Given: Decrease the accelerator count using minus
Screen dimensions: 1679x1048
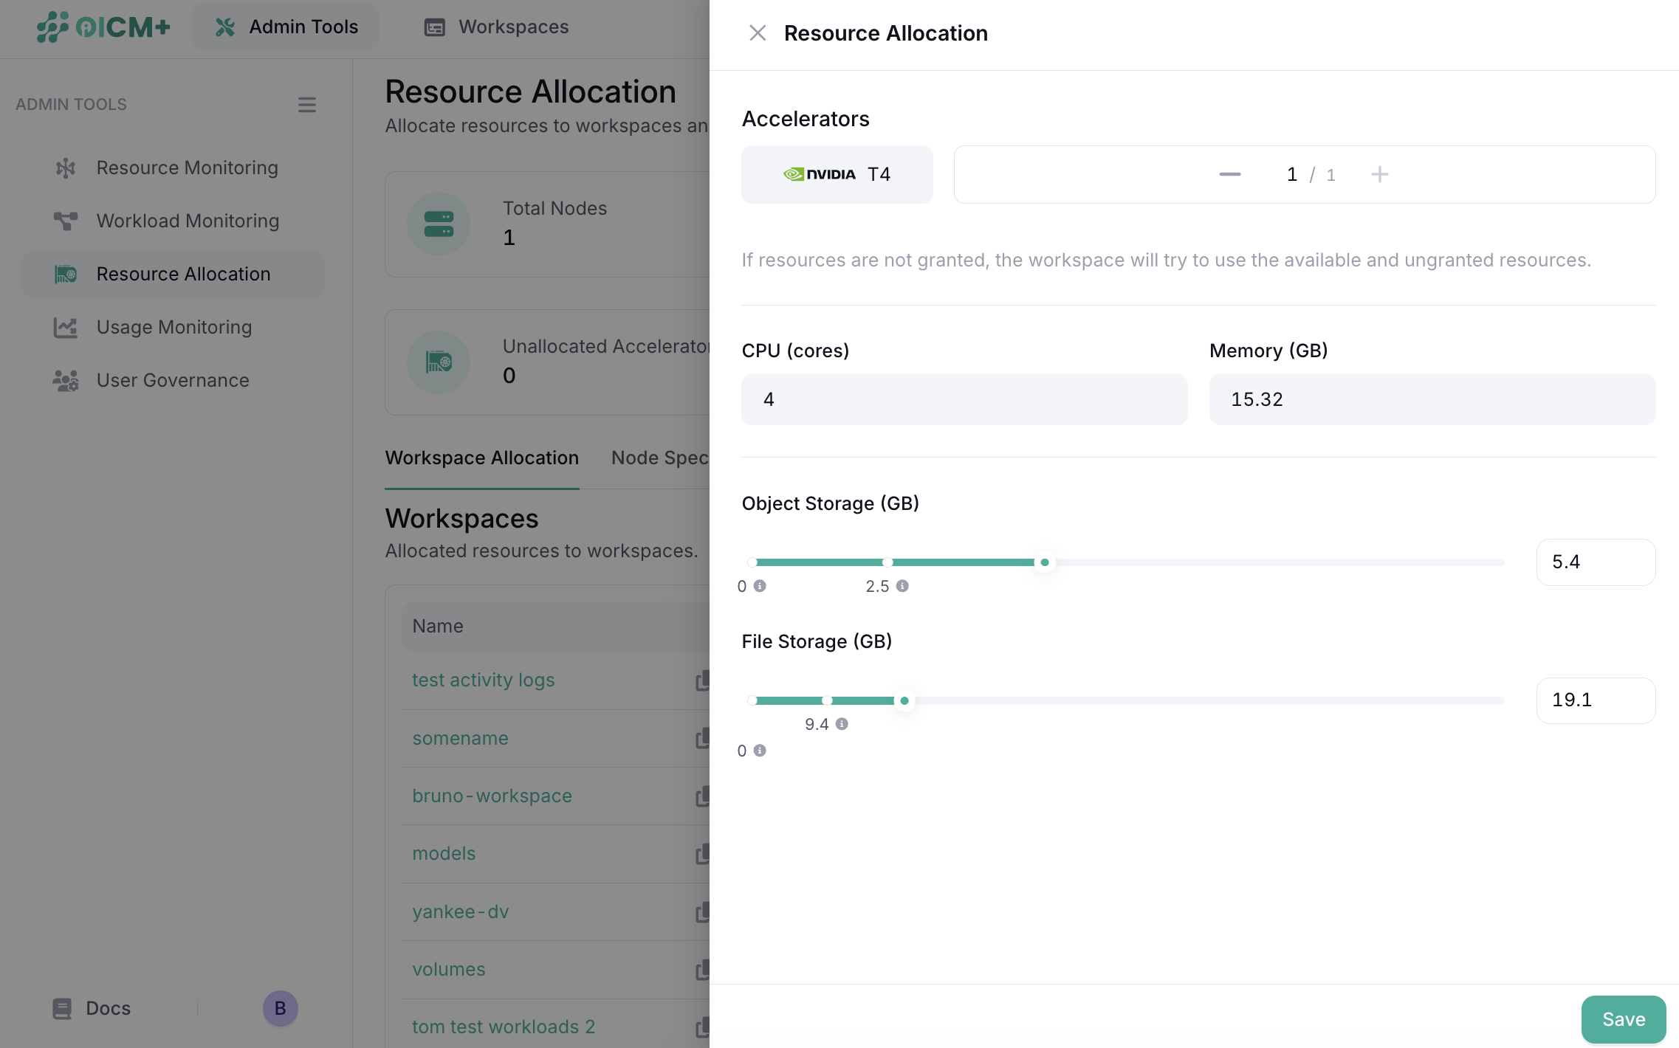Looking at the screenshot, I should [1230, 174].
